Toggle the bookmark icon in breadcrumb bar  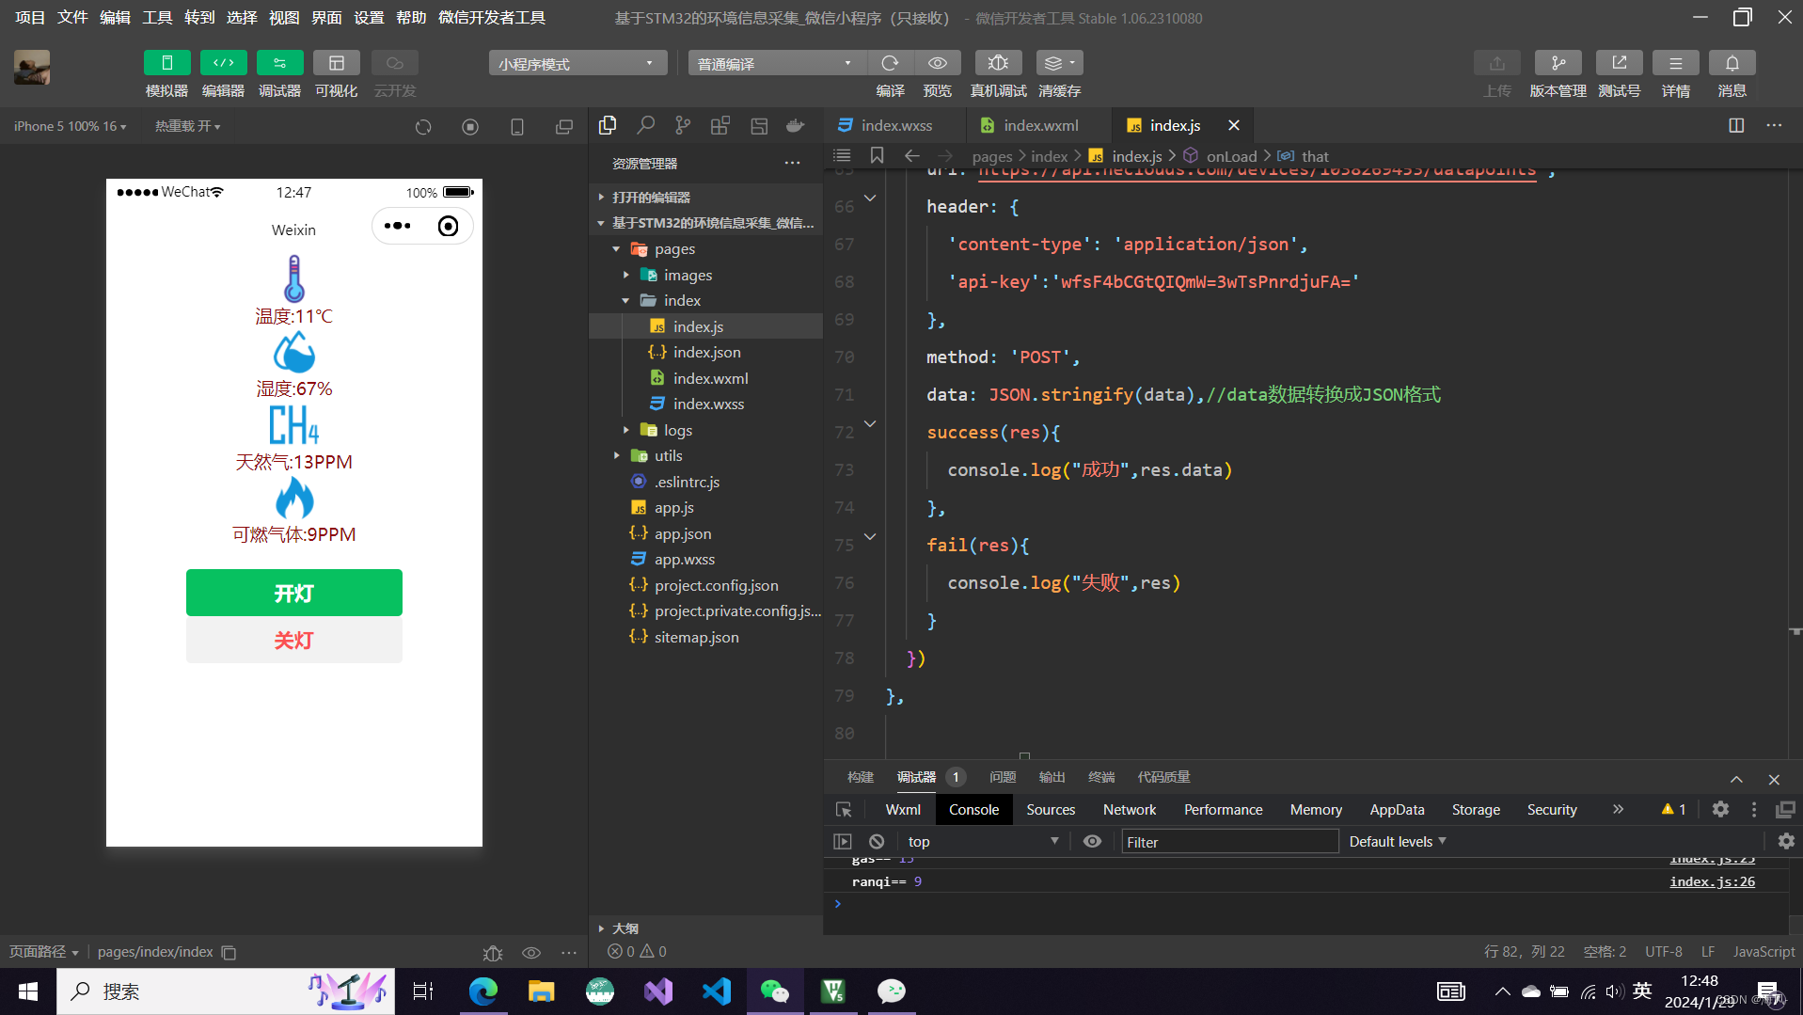(877, 155)
